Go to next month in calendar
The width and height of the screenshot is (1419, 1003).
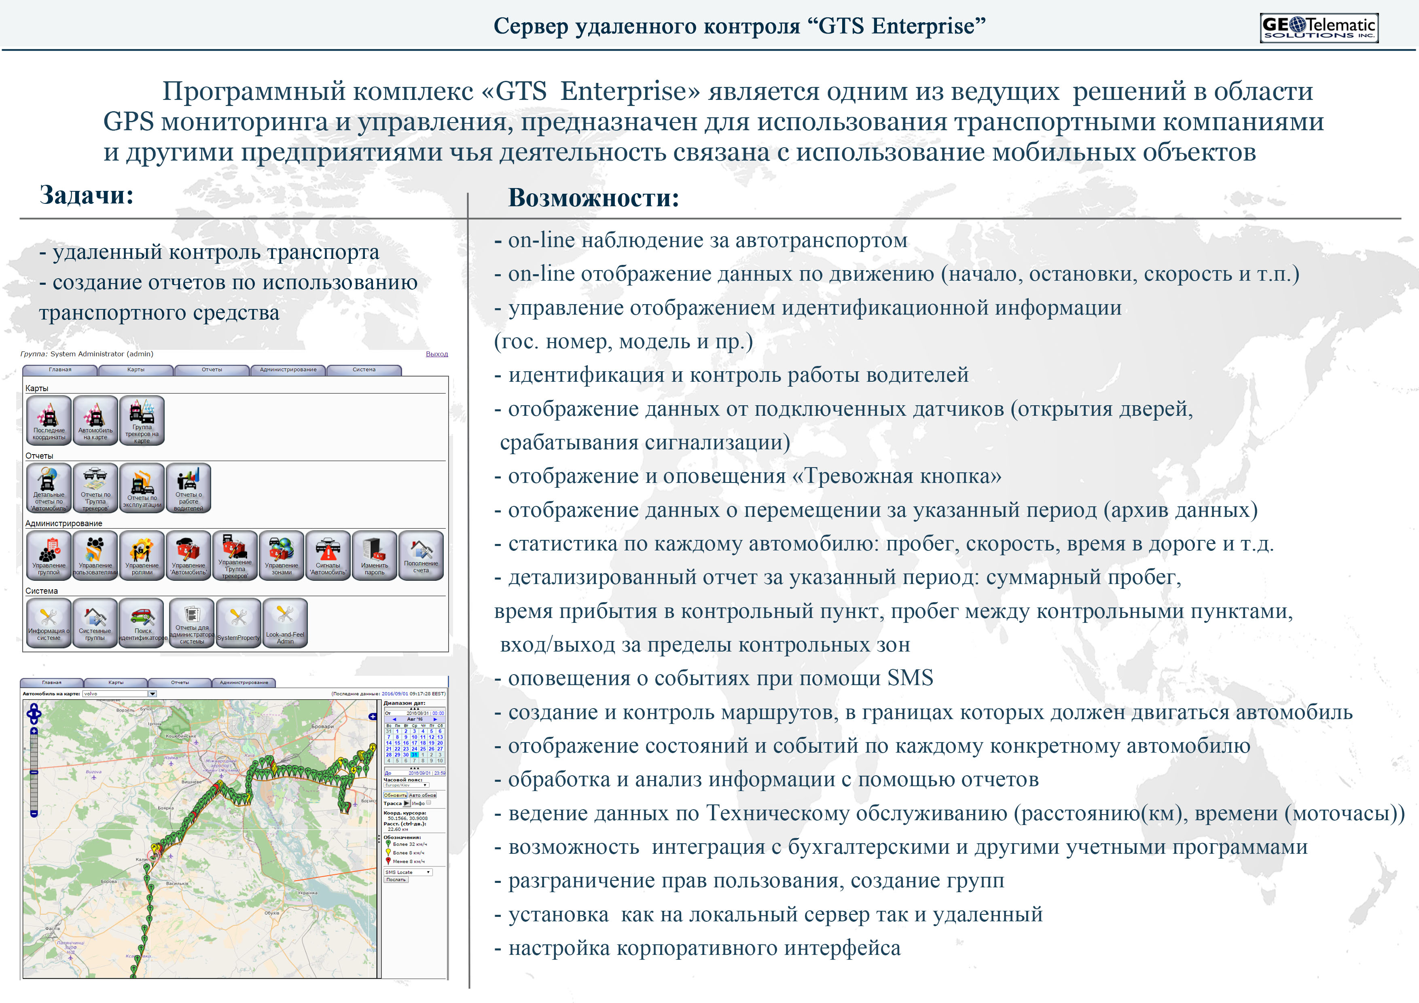435,719
